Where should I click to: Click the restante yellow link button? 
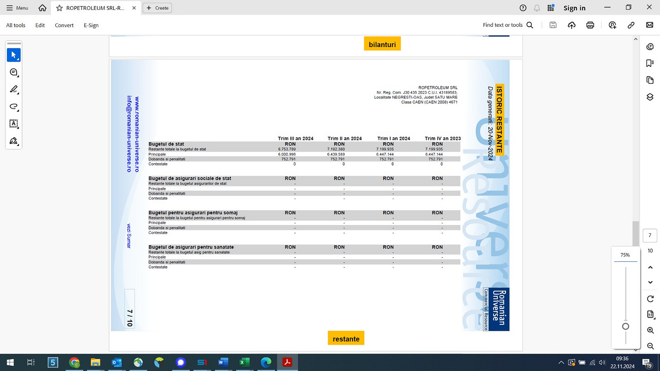click(x=346, y=338)
